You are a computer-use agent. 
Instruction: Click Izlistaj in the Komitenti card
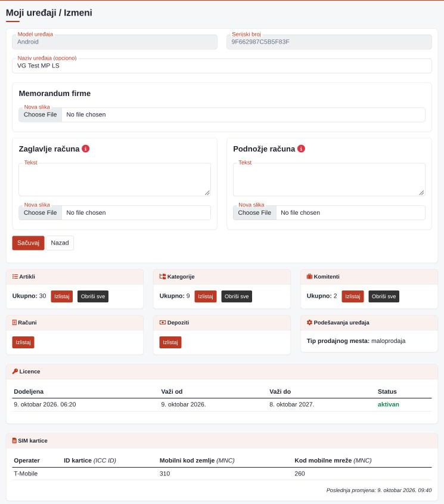pos(352,296)
